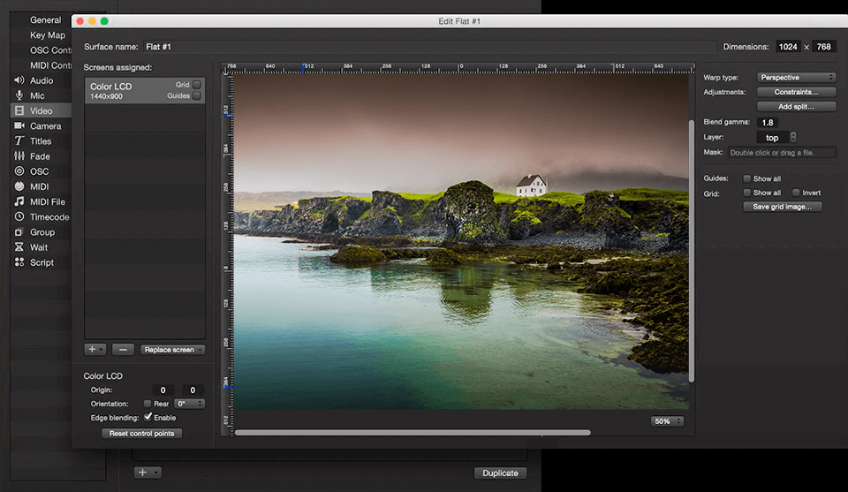Select the MIDI File music note icon
The height and width of the screenshot is (492, 848).
click(x=19, y=202)
